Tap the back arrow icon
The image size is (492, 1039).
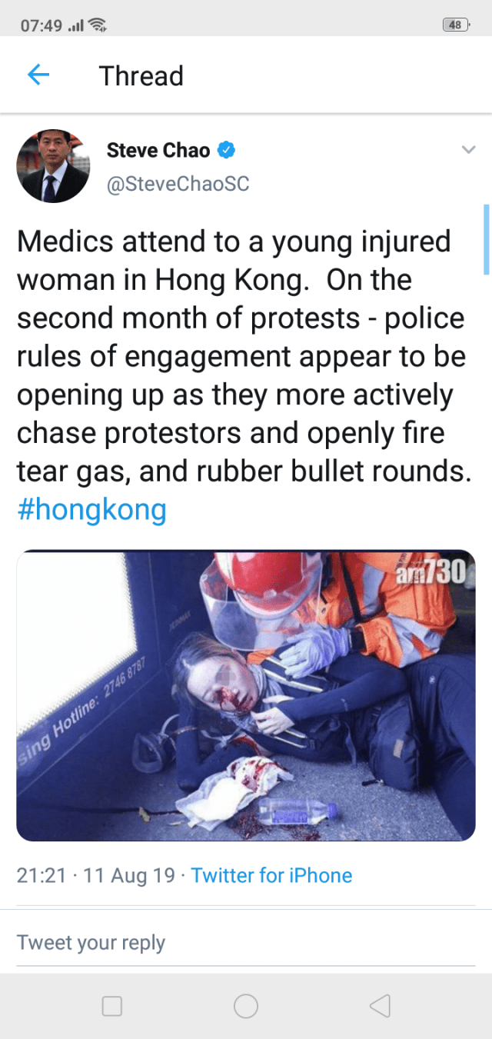38,75
